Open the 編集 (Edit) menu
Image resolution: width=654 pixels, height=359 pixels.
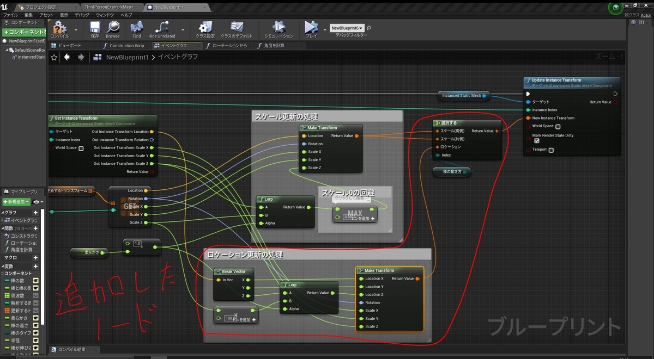[x=28, y=15]
